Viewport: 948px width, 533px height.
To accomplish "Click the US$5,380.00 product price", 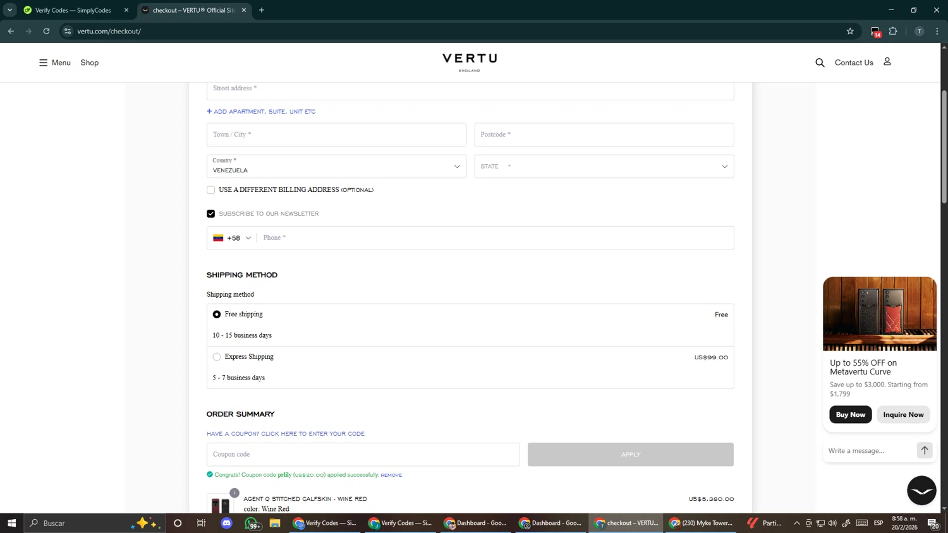I will 711,499.
